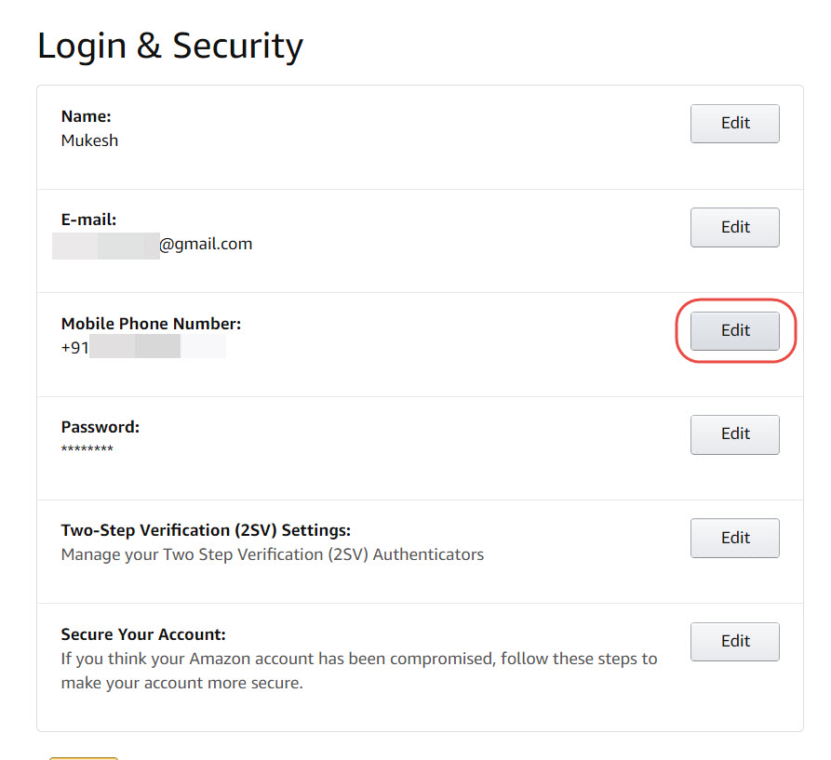Click the 'Password:' label
The width and height of the screenshot is (831, 760).
click(x=100, y=427)
